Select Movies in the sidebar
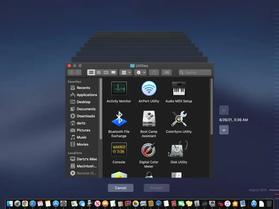The height and width of the screenshot is (209, 279). (x=83, y=144)
